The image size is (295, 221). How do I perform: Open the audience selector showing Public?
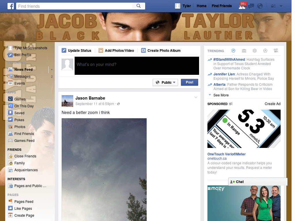[x=165, y=82]
